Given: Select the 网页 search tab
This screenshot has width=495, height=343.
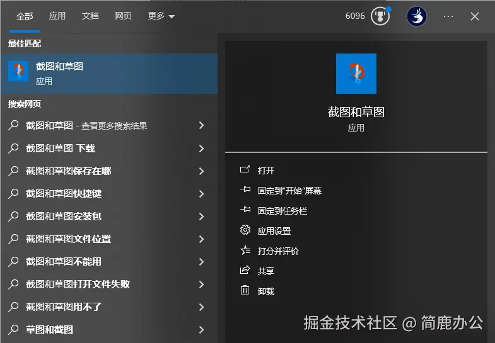Looking at the screenshot, I should (x=123, y=16).
